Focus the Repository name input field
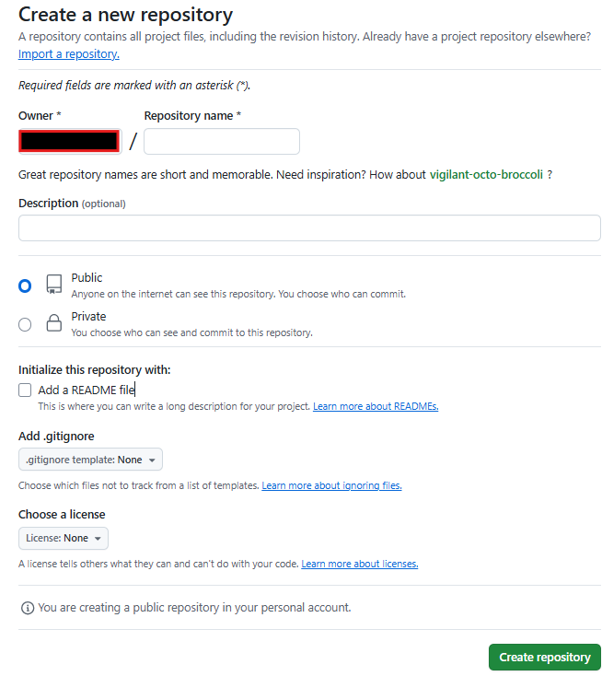 point(222,142)
